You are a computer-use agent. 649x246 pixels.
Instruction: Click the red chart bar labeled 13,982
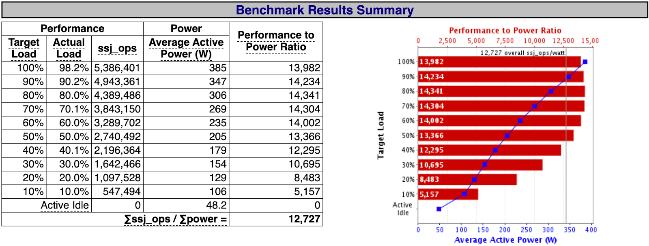pyautogui.click(x=499, y=61)
